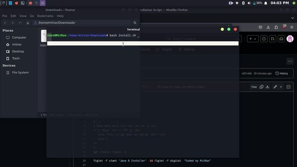Click code line 16 figlet command
The width and height of the screenshot is (297, 167).
coord(152,161)
